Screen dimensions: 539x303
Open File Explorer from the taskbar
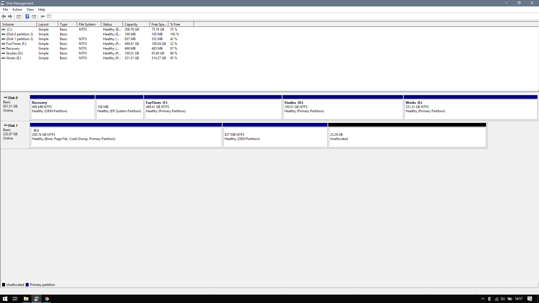click(26, 299)
